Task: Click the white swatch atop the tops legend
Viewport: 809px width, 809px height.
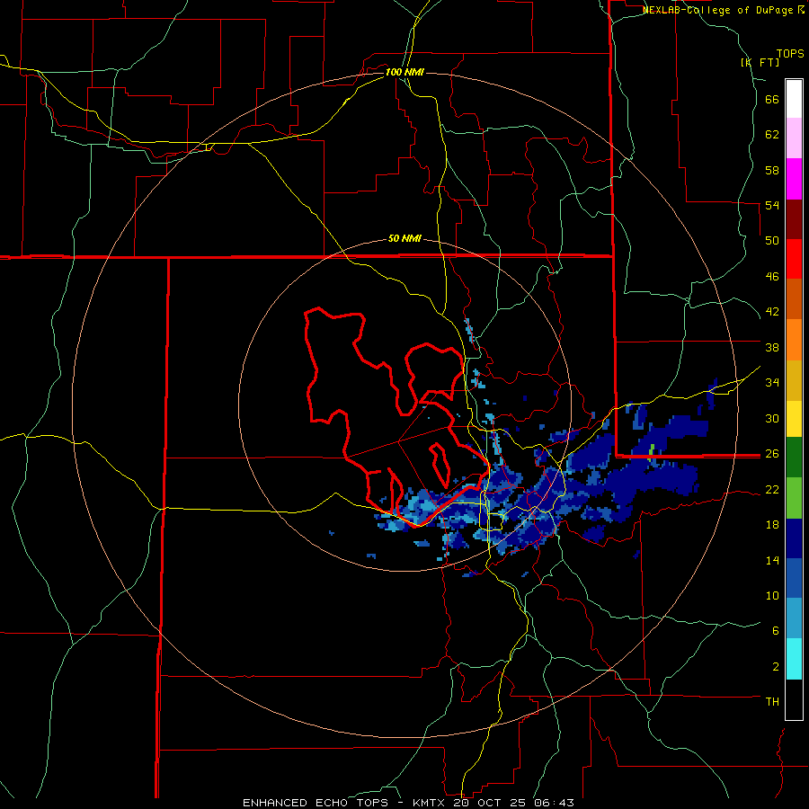Action: pyautogui.click(x=794, y=99)
